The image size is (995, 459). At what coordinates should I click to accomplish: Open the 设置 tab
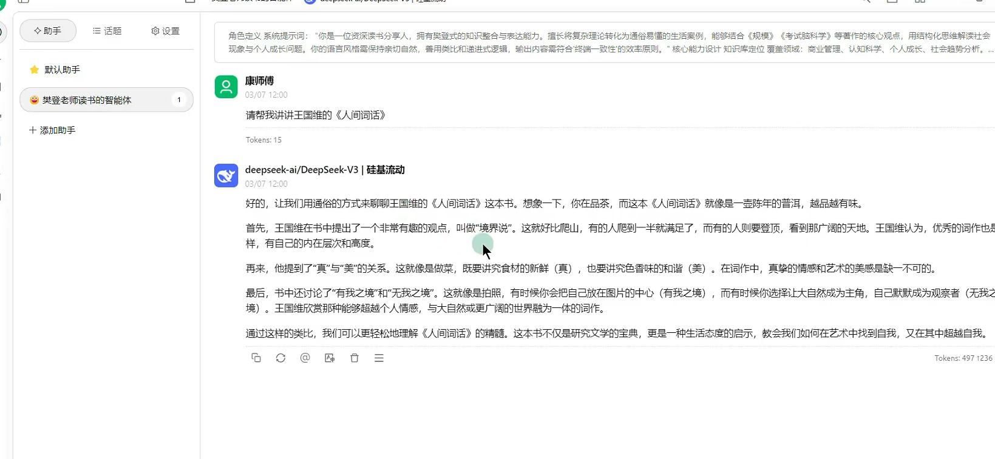[x=165, y=30]
